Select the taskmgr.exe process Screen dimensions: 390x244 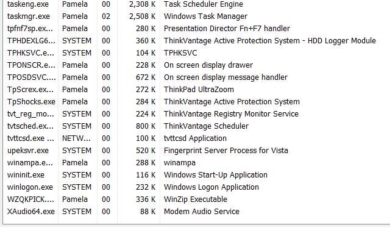click(x=29, y=16)
